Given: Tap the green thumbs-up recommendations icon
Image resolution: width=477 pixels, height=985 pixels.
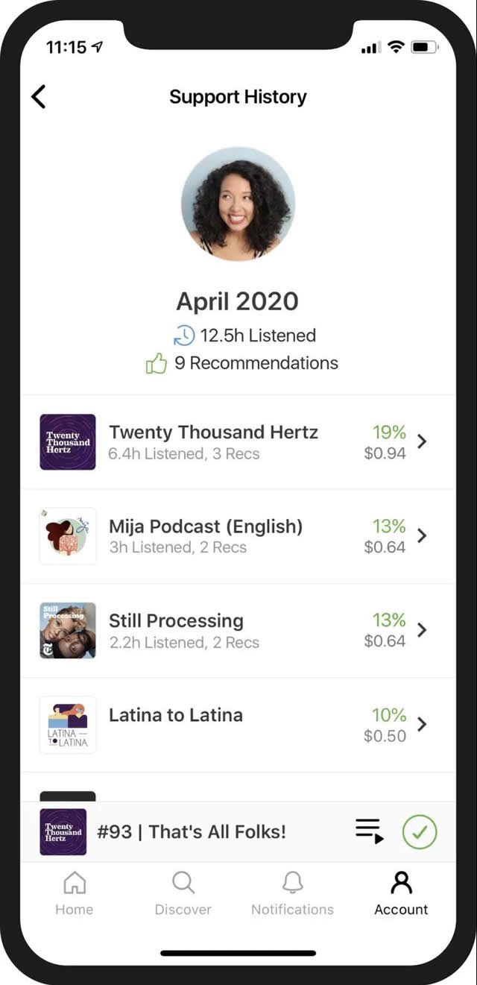Looking at the screenshot, I should pyautogui.click(x=157, y=364).
